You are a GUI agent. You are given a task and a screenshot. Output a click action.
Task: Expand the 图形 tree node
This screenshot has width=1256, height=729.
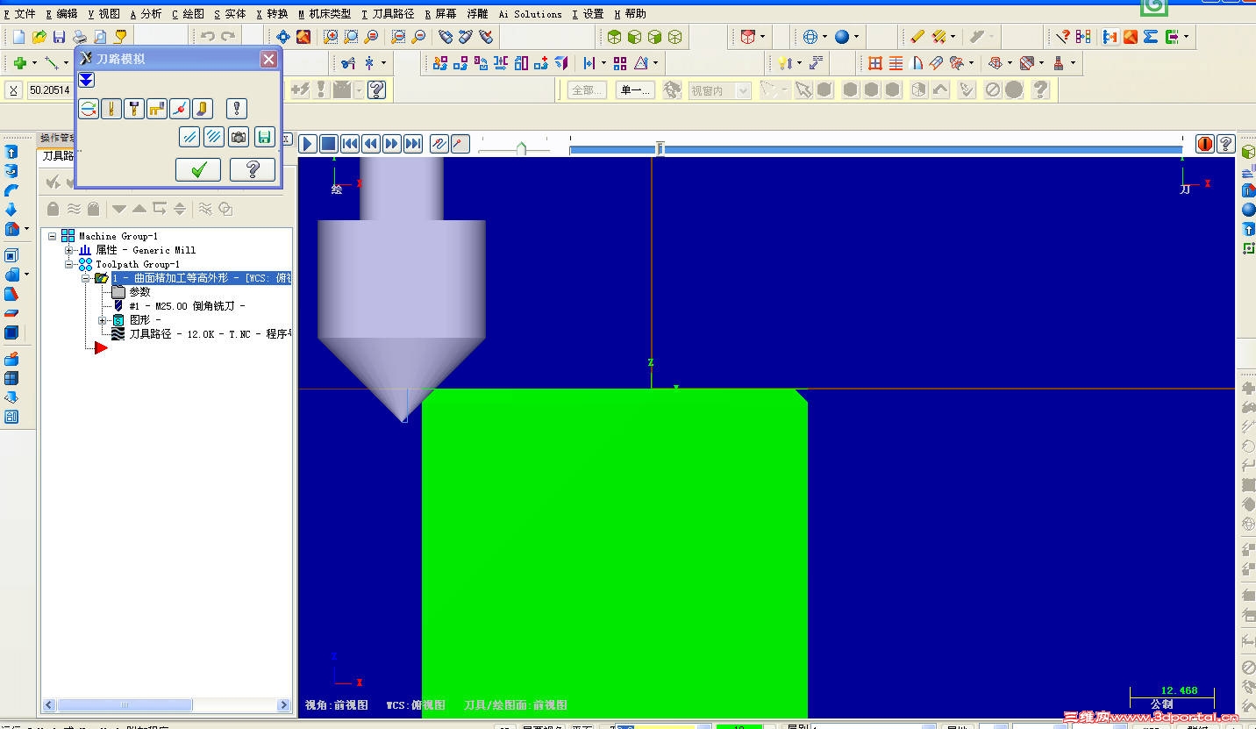(x=103, y=320)
